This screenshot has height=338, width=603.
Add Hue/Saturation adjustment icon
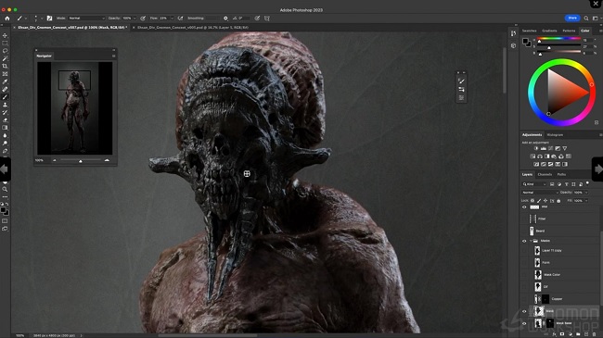(x=532, y=156)
